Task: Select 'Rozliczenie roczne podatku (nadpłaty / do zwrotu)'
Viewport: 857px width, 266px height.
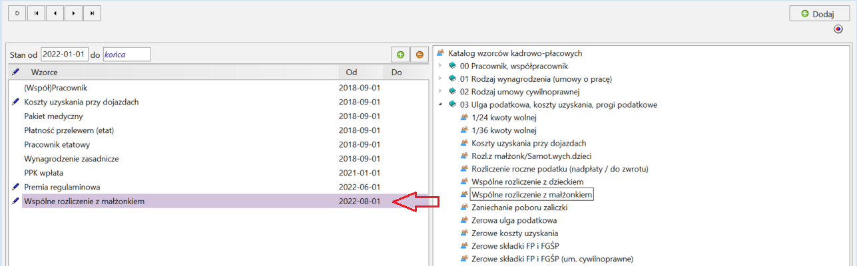Action: pos(560,169)
